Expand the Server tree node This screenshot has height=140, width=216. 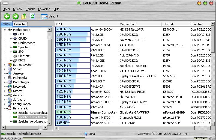coord(5,69)
